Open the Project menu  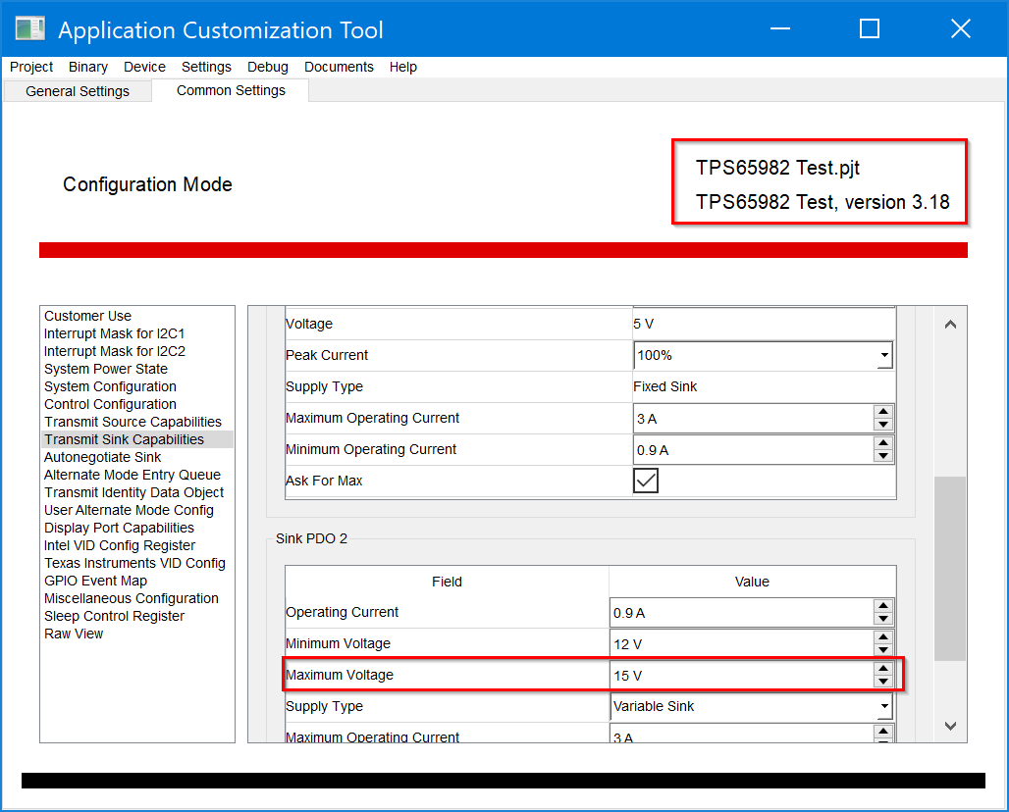point(30,67)
